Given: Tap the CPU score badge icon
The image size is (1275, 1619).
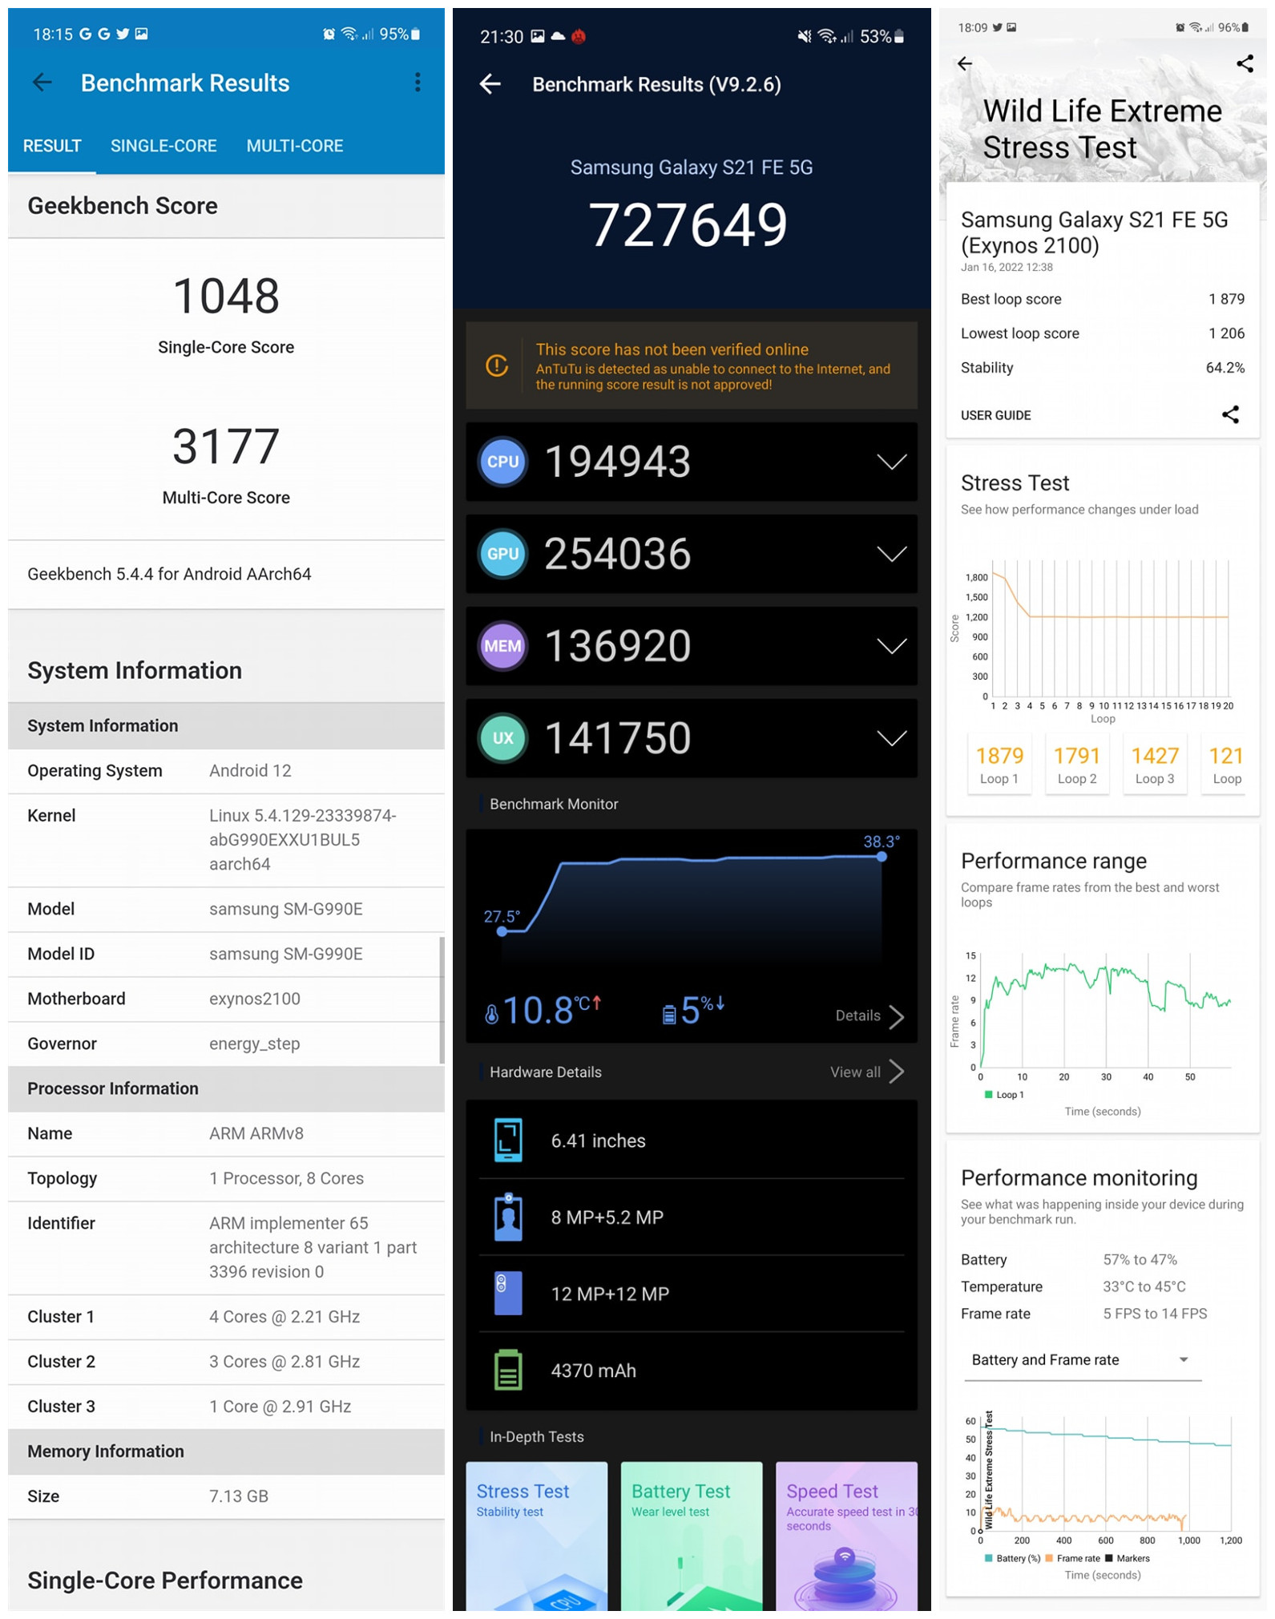Looking at the screenshot, I should pos(503,462).
